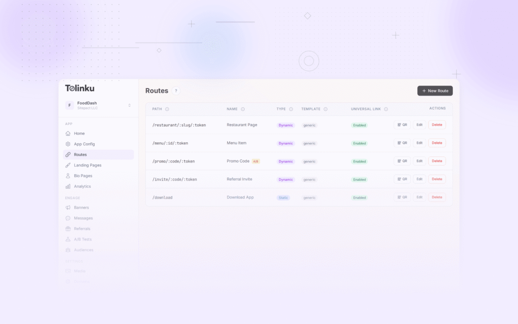
Task: Toggle Enabled universal link for Promo Code
Action: point(359,161)
